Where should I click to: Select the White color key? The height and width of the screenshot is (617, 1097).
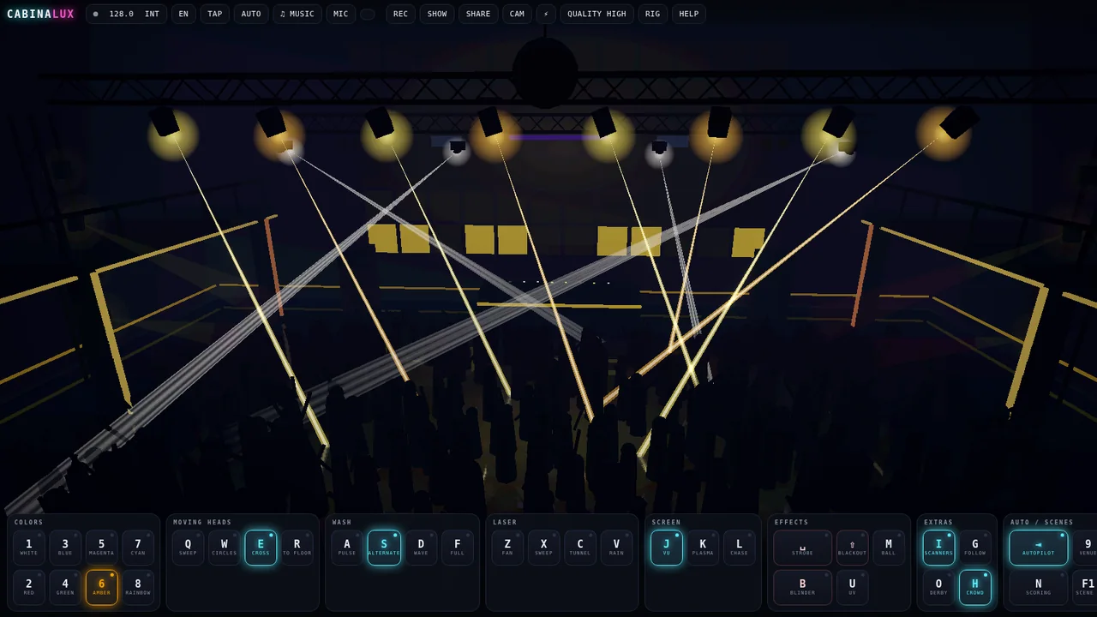click(29, 548)
